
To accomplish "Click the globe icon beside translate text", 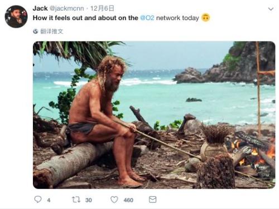I will pos(36,31).
